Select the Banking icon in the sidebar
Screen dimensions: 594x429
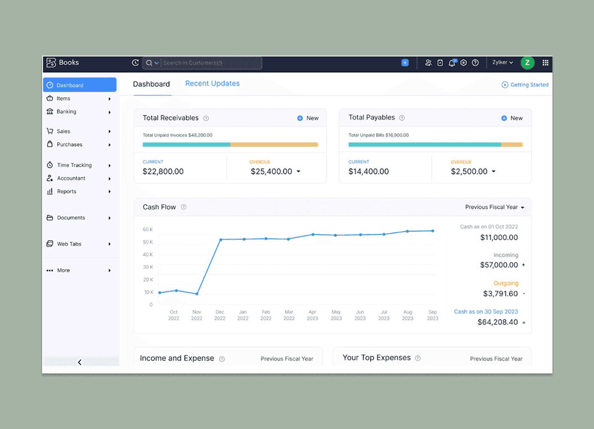[x=51, y=111]
